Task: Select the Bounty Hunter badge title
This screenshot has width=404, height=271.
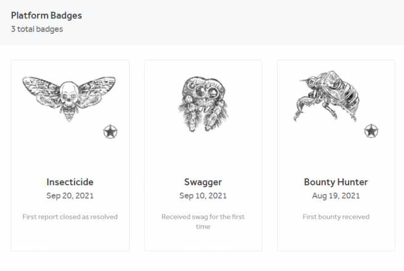Action: click(336, 182)
